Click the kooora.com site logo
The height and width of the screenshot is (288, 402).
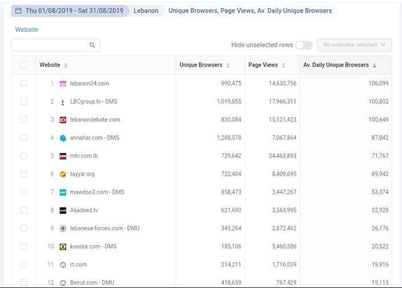(x=63, y=246)
